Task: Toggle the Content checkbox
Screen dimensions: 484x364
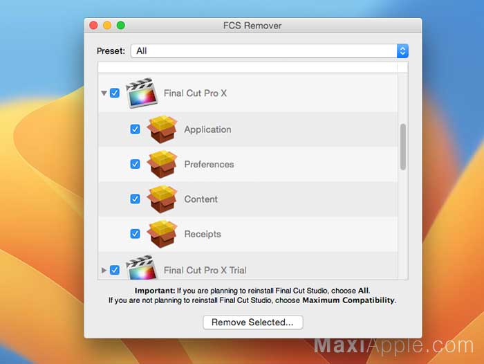Action: pyautogui.click(x=135, y=199)
